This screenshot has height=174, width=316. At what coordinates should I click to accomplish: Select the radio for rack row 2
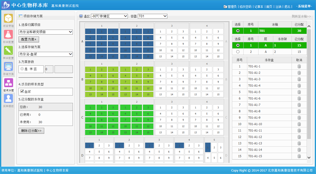[238, 52]
